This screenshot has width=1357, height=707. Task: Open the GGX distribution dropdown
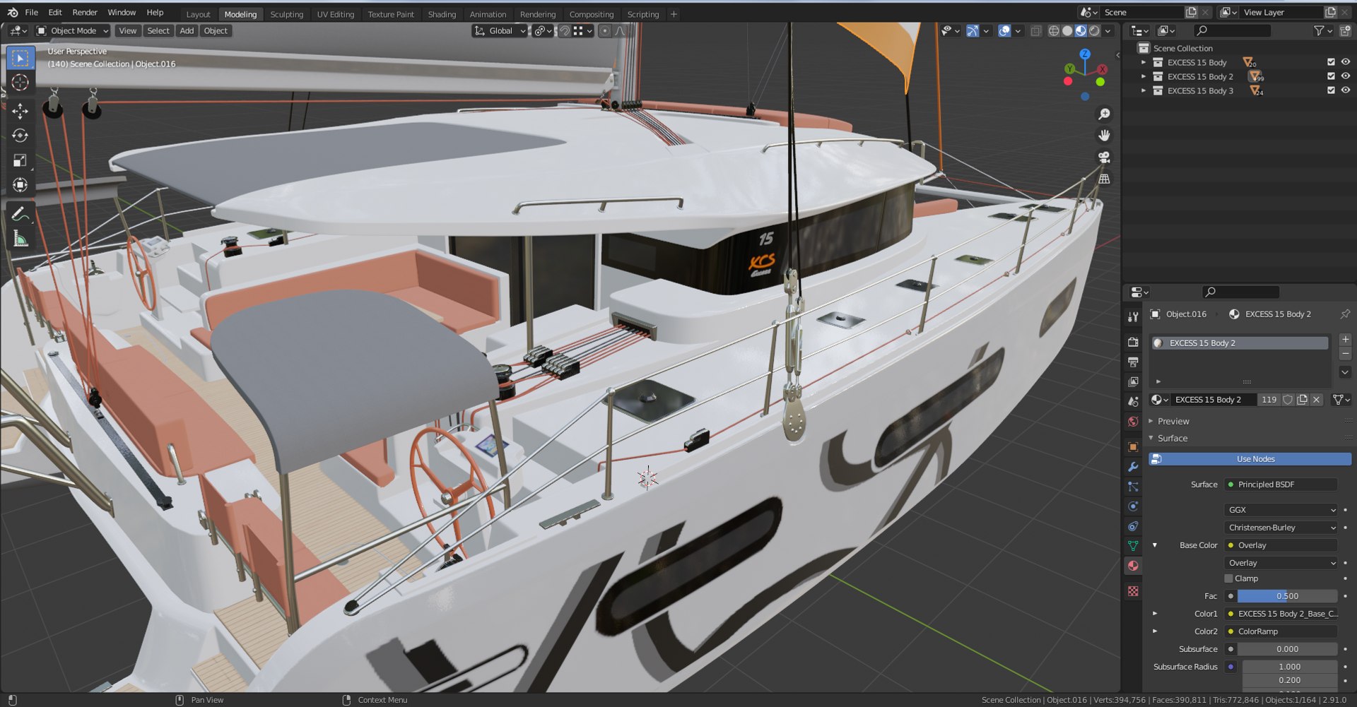click(1281, 510)
